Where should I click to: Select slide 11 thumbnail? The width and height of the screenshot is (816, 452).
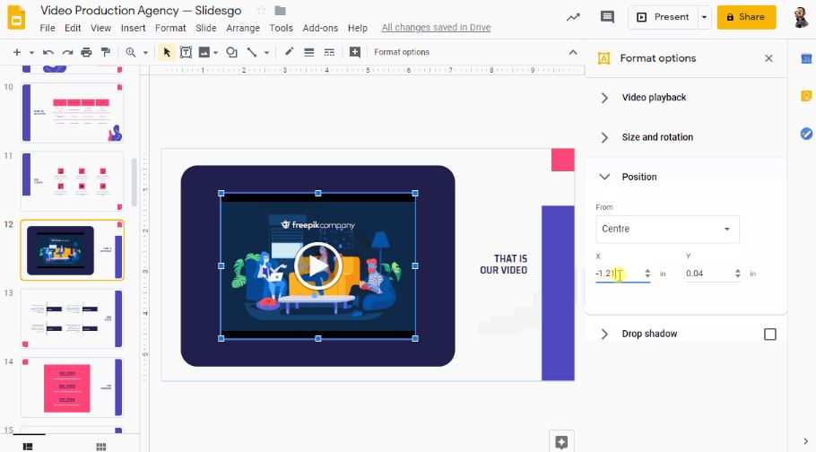click(73, 181)
